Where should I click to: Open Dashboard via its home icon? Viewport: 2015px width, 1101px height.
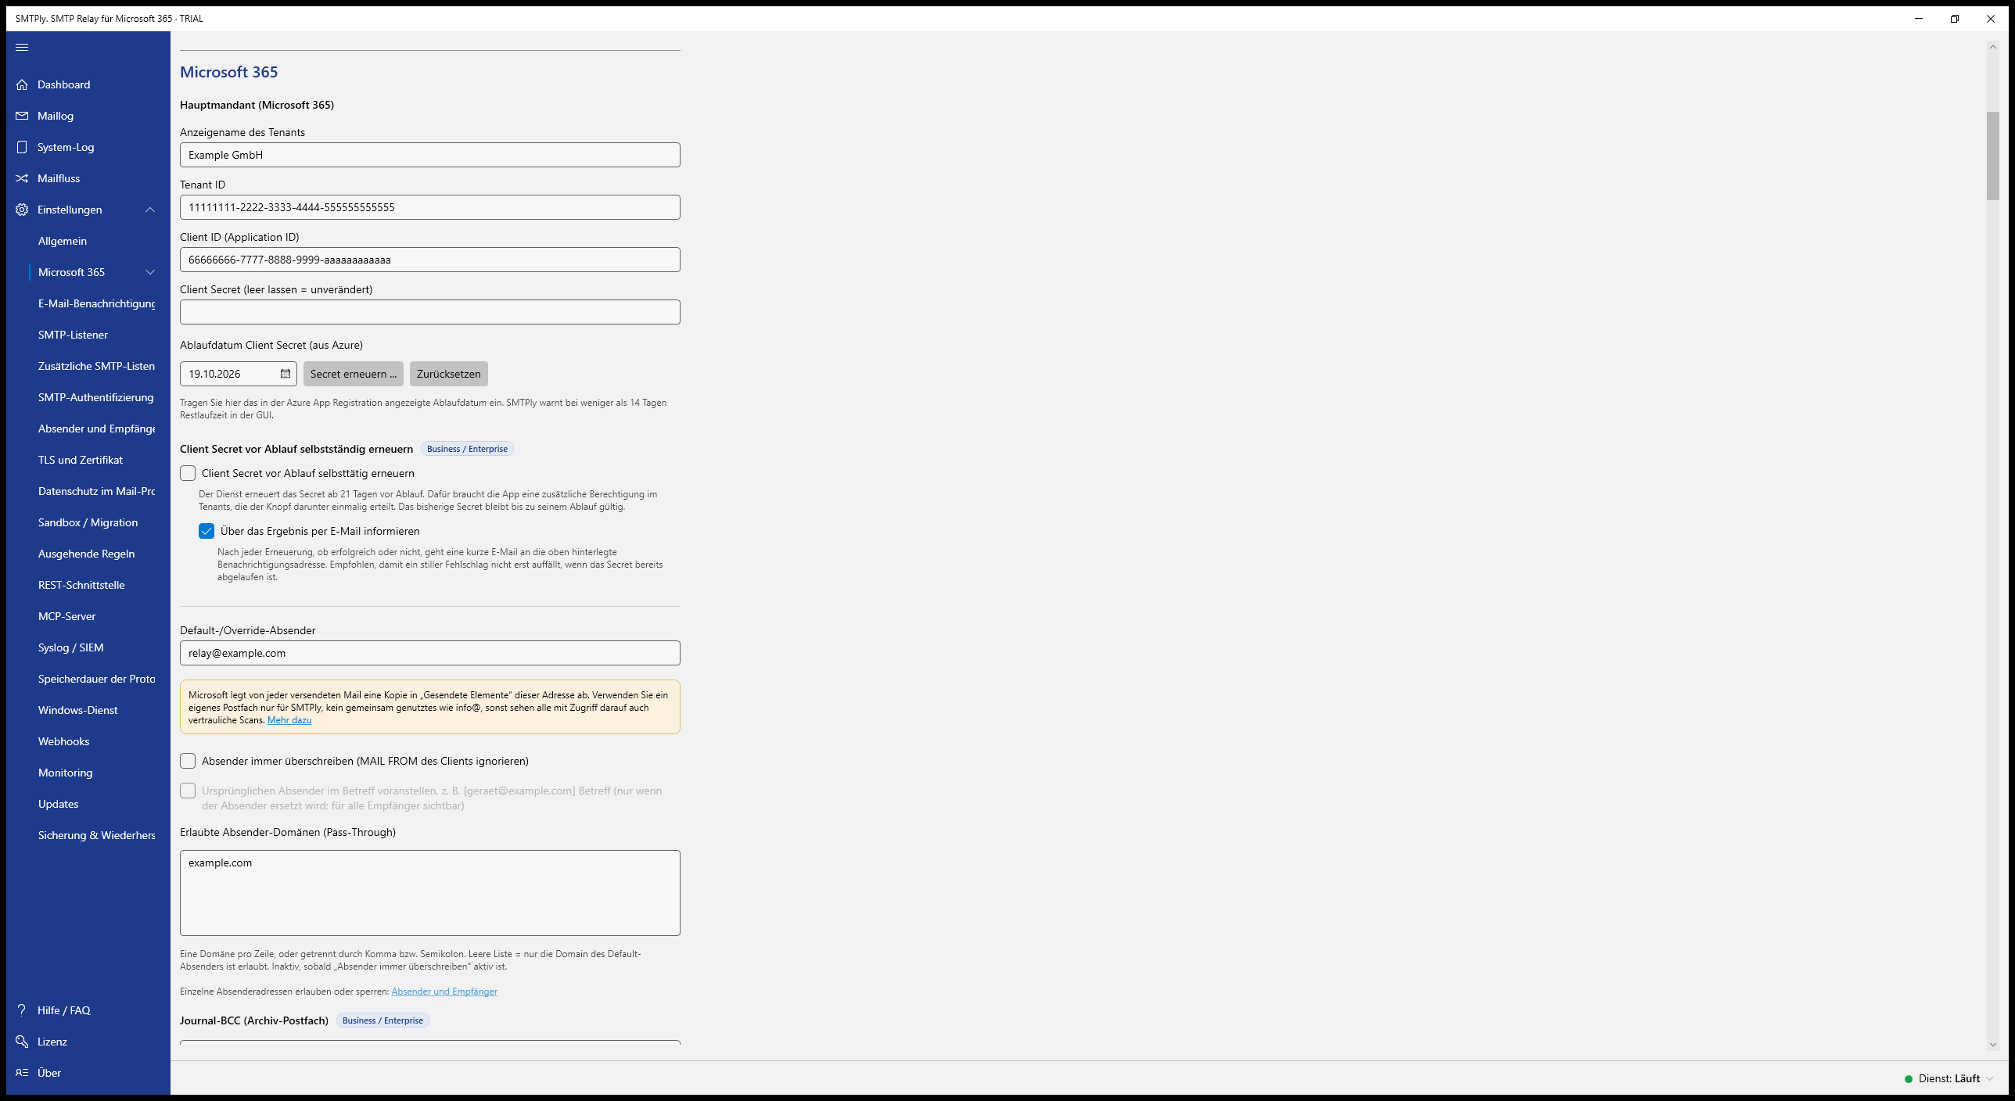point(22,84)
